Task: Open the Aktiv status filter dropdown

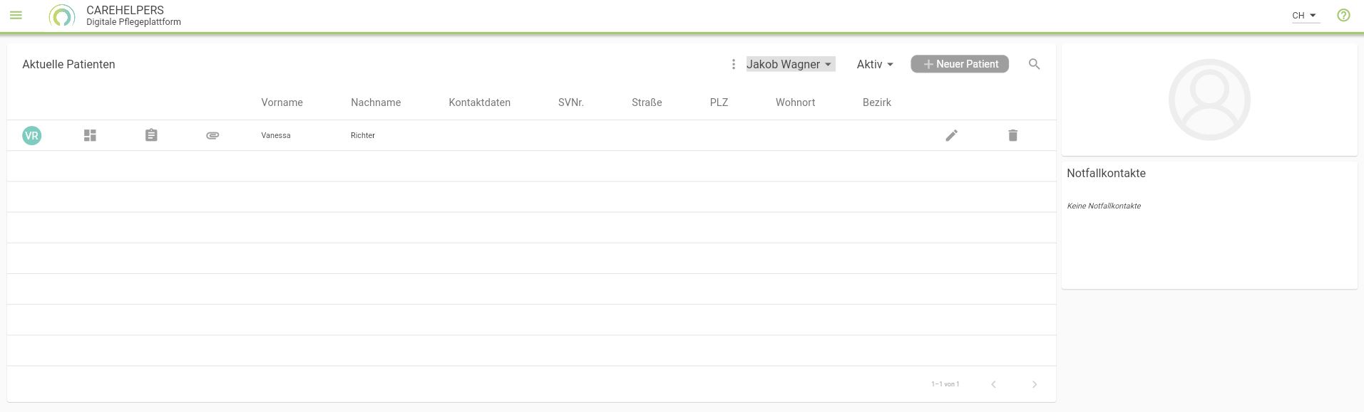Action: coord(875,64)
